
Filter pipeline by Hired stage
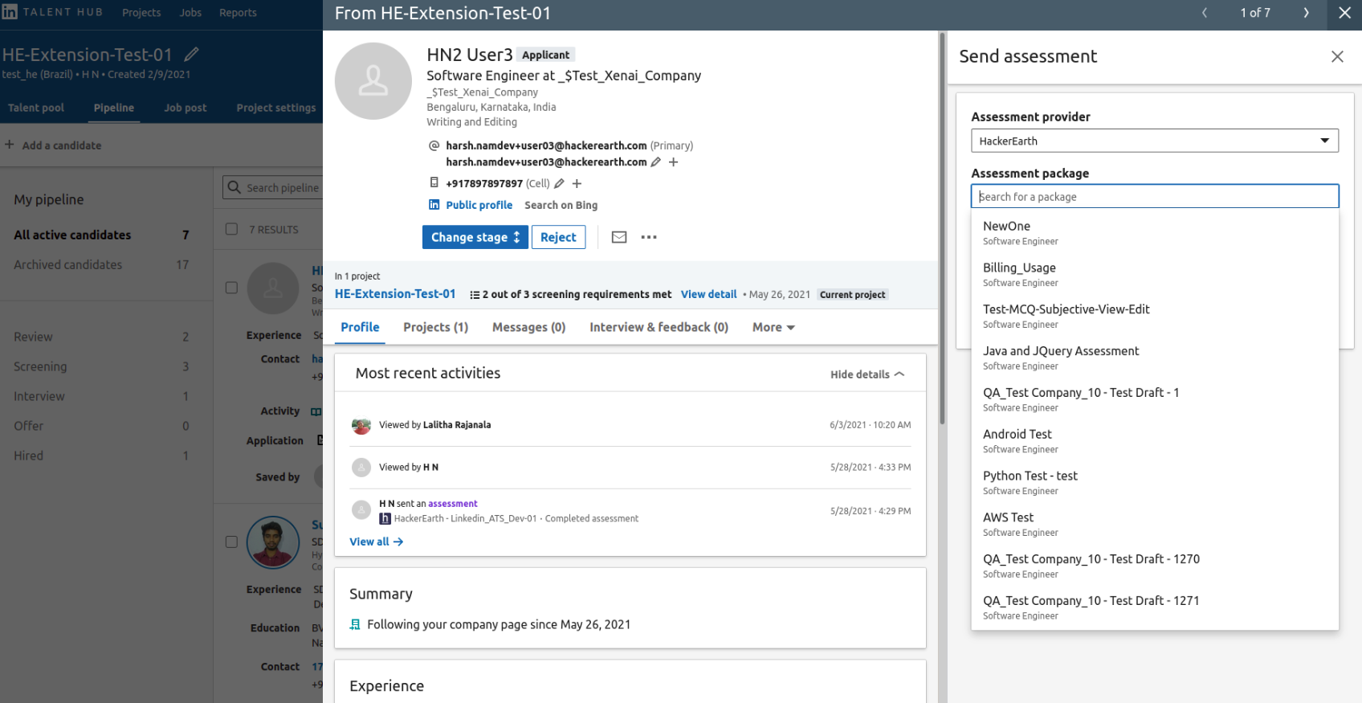(101, 456)
